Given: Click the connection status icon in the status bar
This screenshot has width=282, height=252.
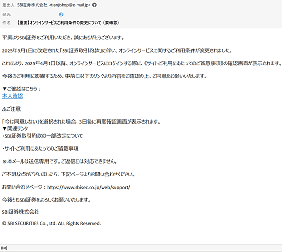Looking at the screenshot, I should point(4,248).
